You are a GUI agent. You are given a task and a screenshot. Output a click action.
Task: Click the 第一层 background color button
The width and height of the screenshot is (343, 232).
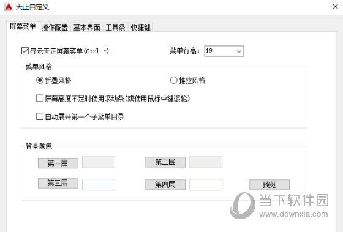58,163
